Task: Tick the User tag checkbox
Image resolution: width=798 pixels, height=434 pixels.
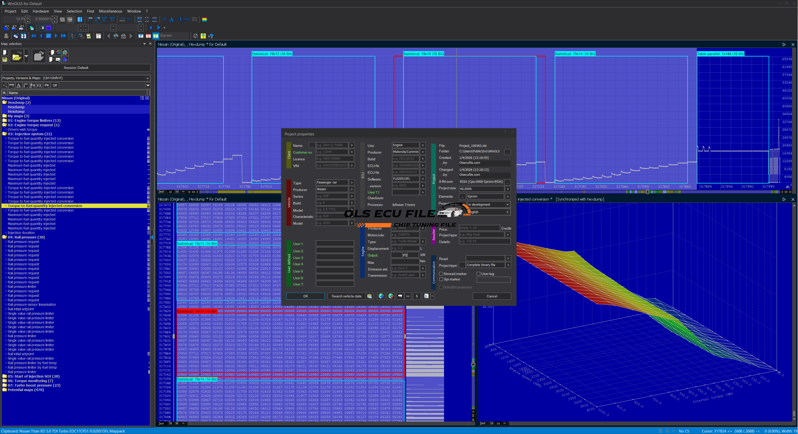Action: (478, 274)
